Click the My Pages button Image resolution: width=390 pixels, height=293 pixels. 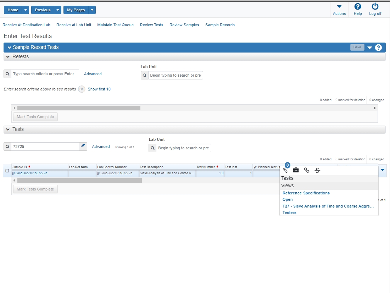tap(76, 10)
